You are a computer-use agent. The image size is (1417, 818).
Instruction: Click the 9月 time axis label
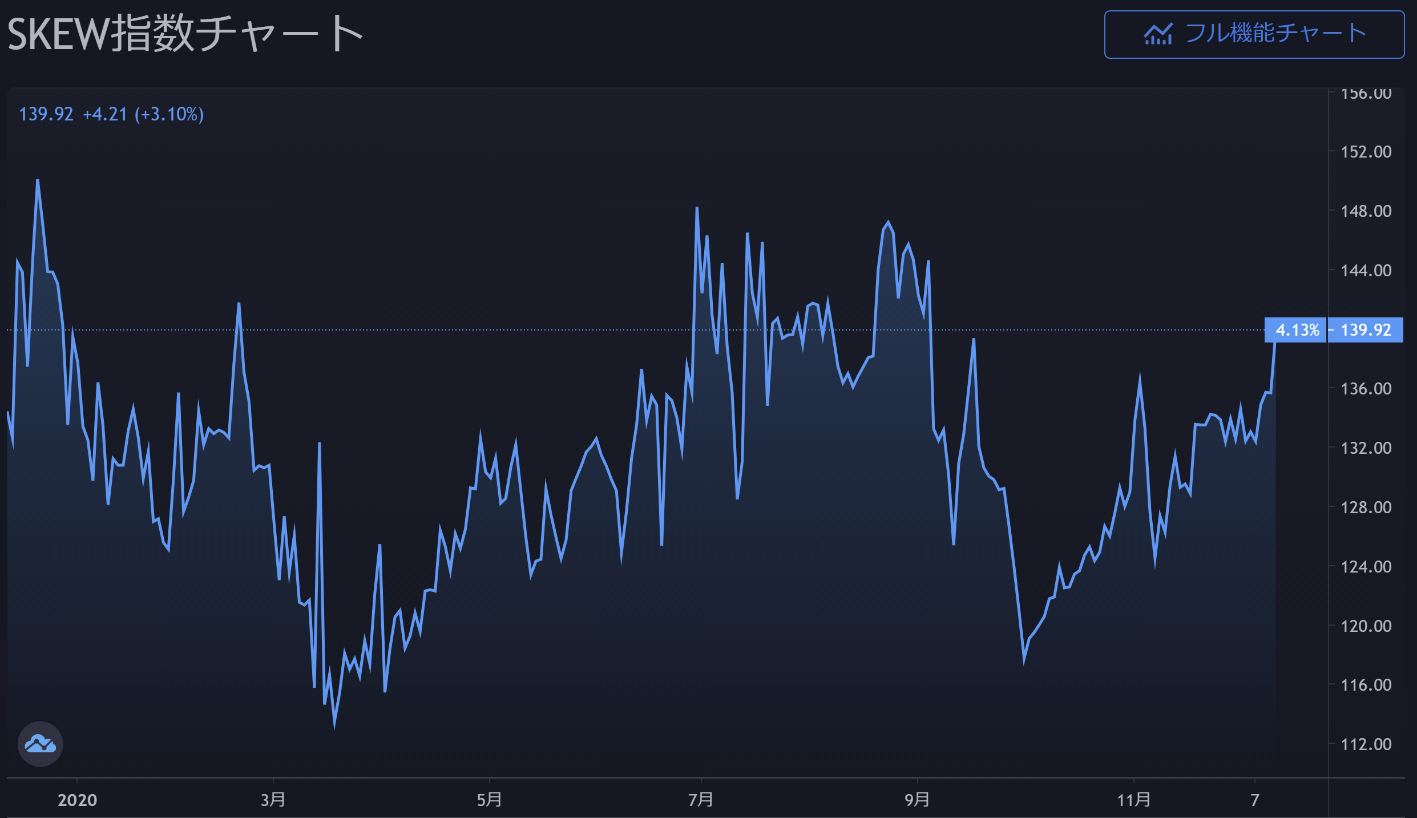click(917, 800)
